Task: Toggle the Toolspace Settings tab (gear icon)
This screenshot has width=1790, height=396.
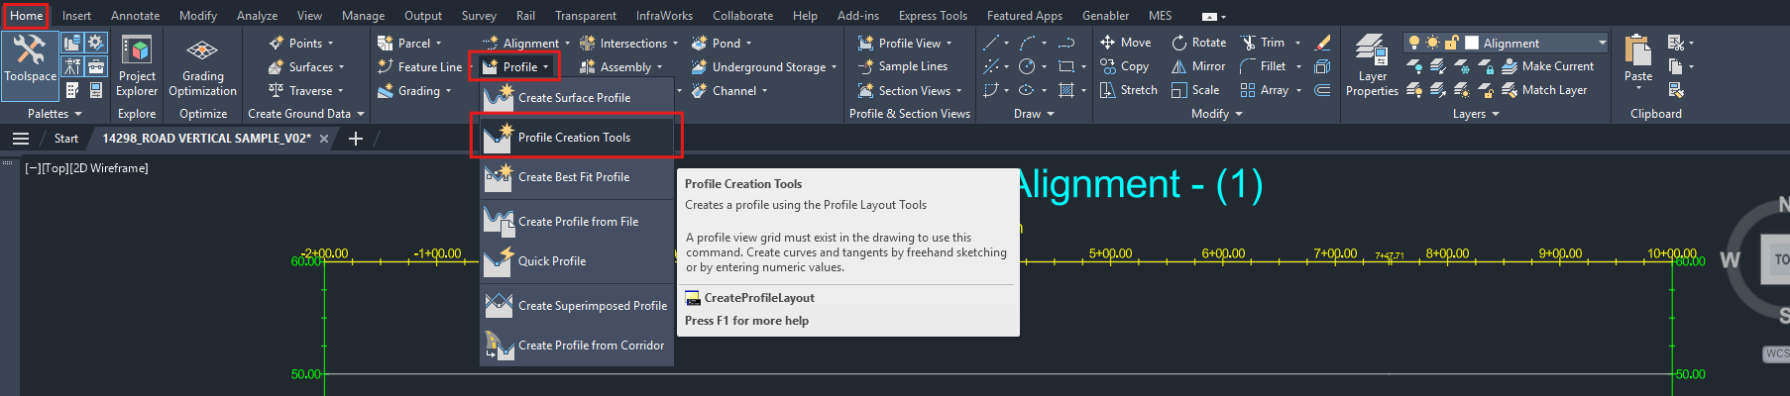Action: pyautogui.click(x=96, y=42)
